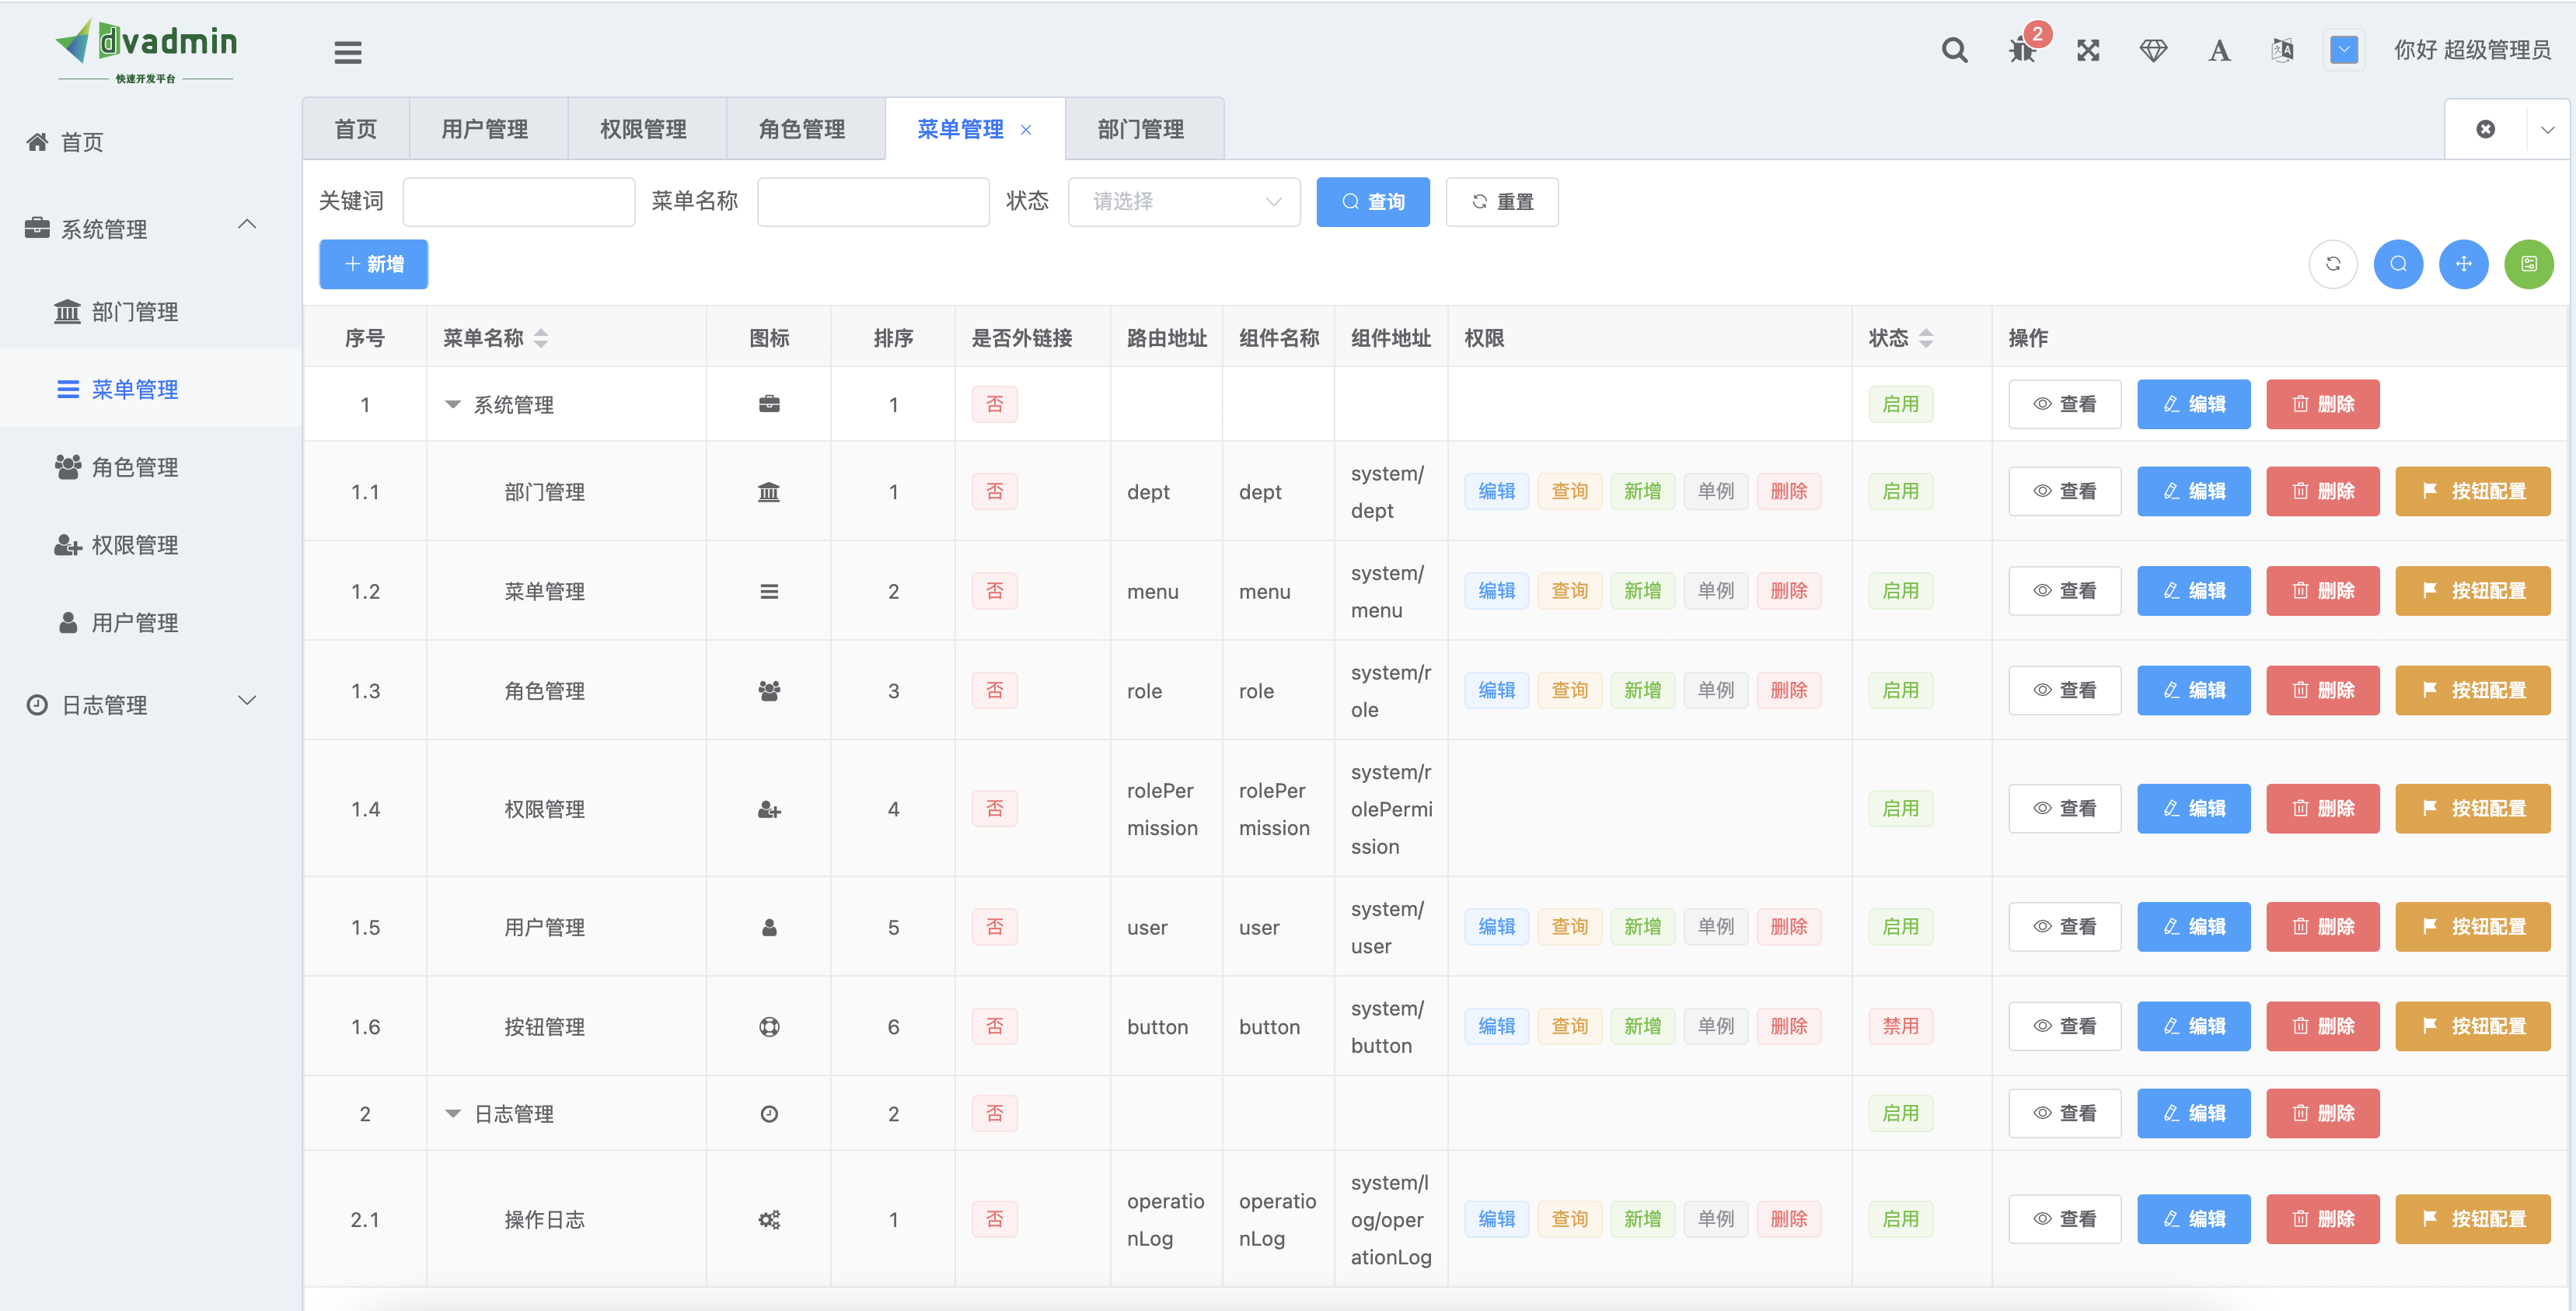Click the round blue search toggle icon
The width and height of the screenshot is (2576, 1311).
[x=2398, y=264]
